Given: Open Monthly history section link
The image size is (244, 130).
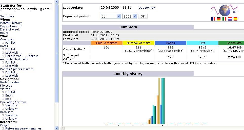Looking at the screenshot, I should 11,23.
